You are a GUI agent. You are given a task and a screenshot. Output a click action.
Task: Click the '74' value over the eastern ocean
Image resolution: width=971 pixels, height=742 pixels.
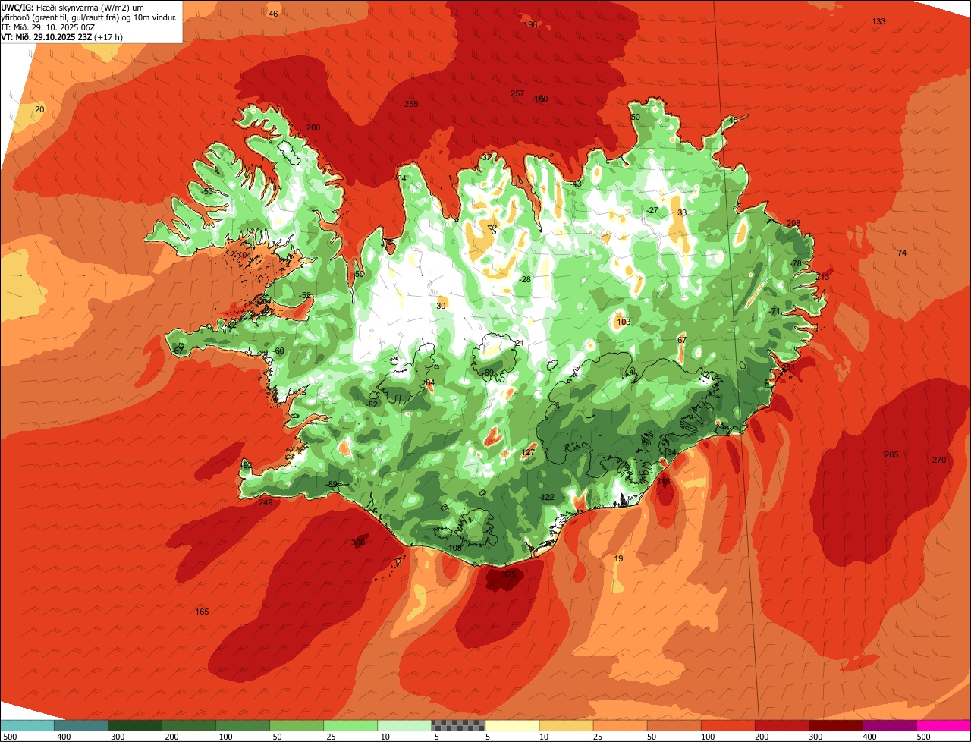tap(902, 253)
